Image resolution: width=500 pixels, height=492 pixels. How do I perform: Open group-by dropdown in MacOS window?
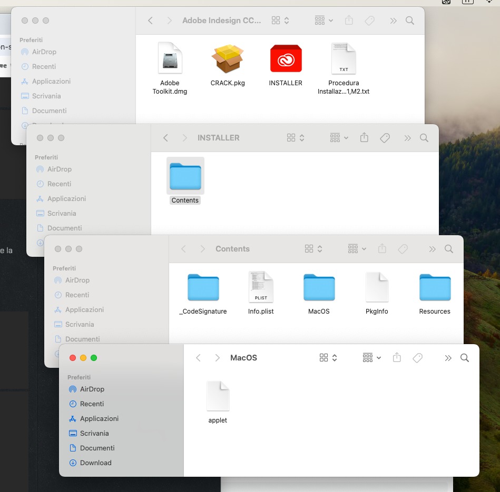[x=372, y=358]
